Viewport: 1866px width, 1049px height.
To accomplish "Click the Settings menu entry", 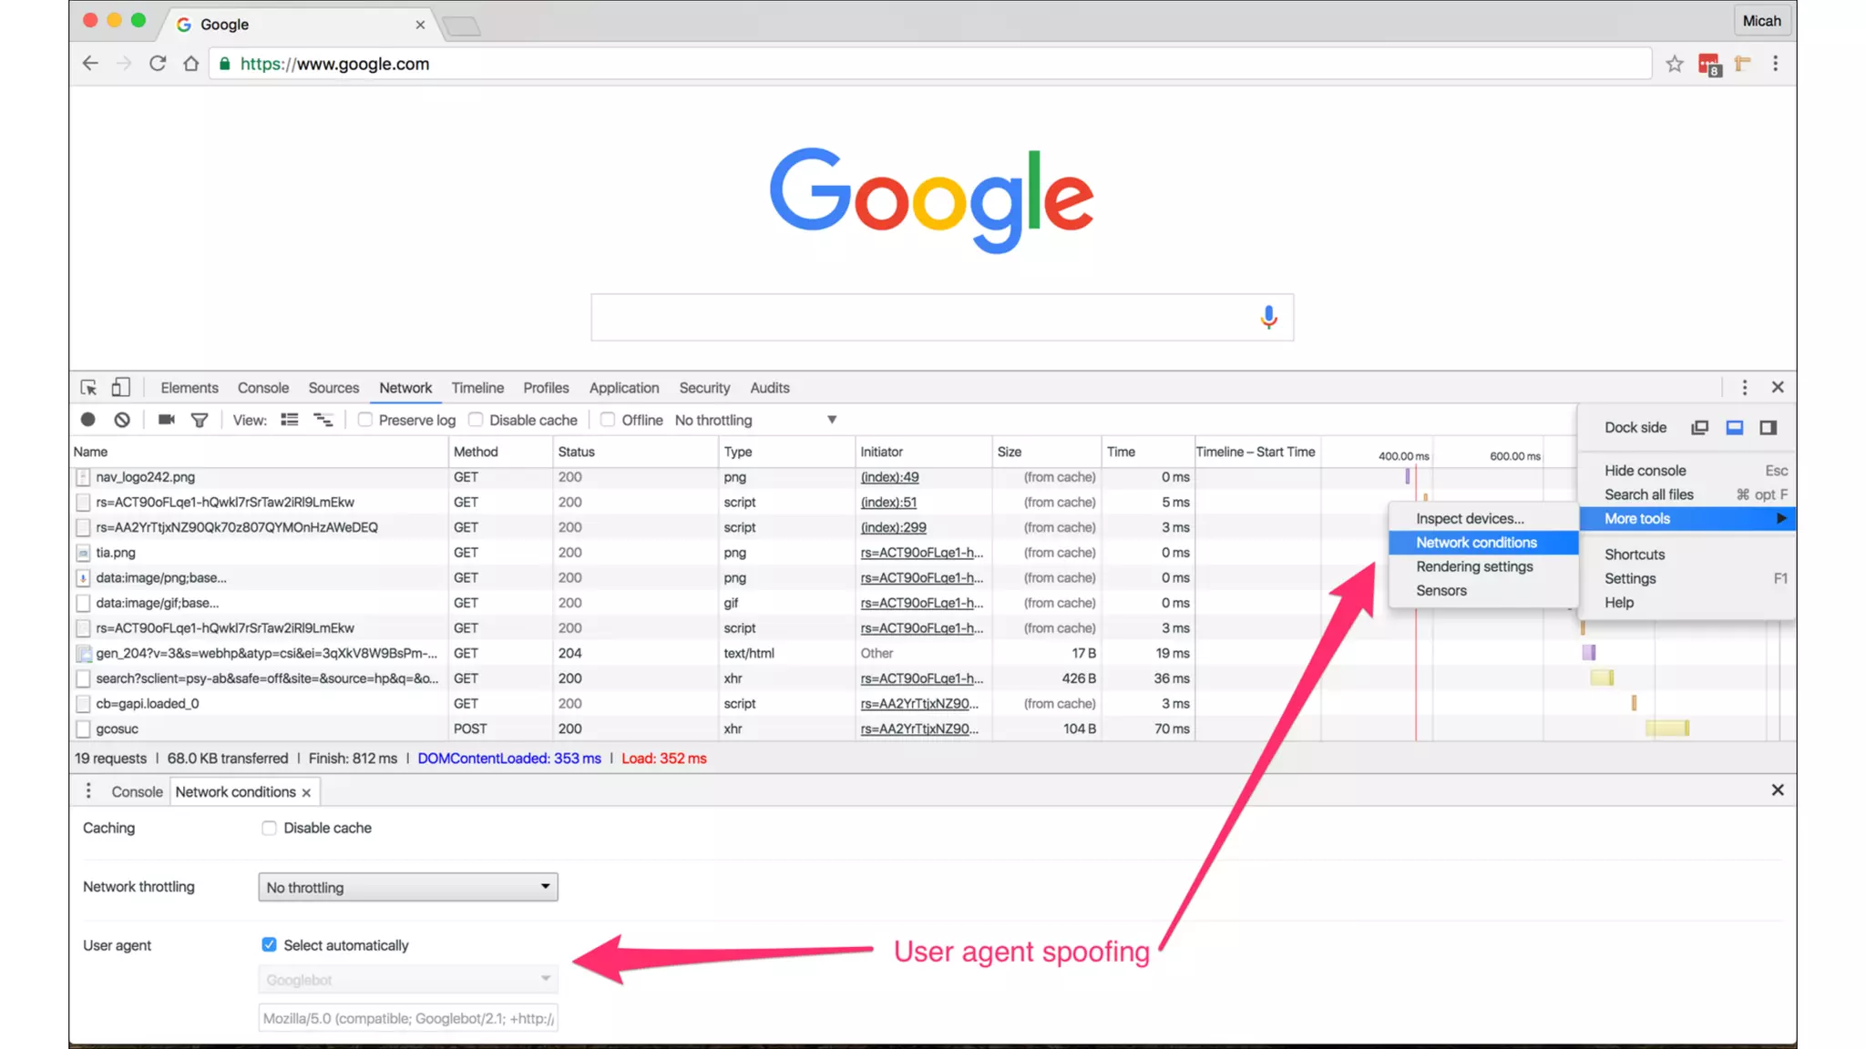I will pyautogui.click(x=1630, y=578).
